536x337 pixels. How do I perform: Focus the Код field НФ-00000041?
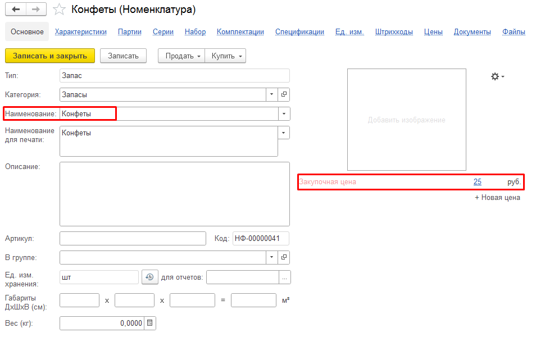[261, 238]
